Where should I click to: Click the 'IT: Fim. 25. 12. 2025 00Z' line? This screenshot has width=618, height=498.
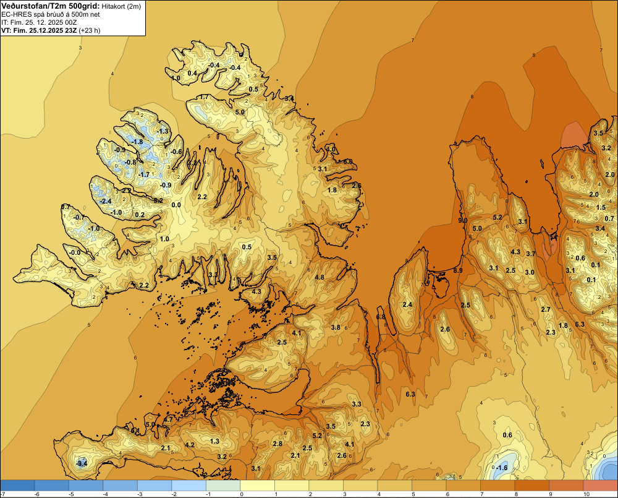(40, 22)
